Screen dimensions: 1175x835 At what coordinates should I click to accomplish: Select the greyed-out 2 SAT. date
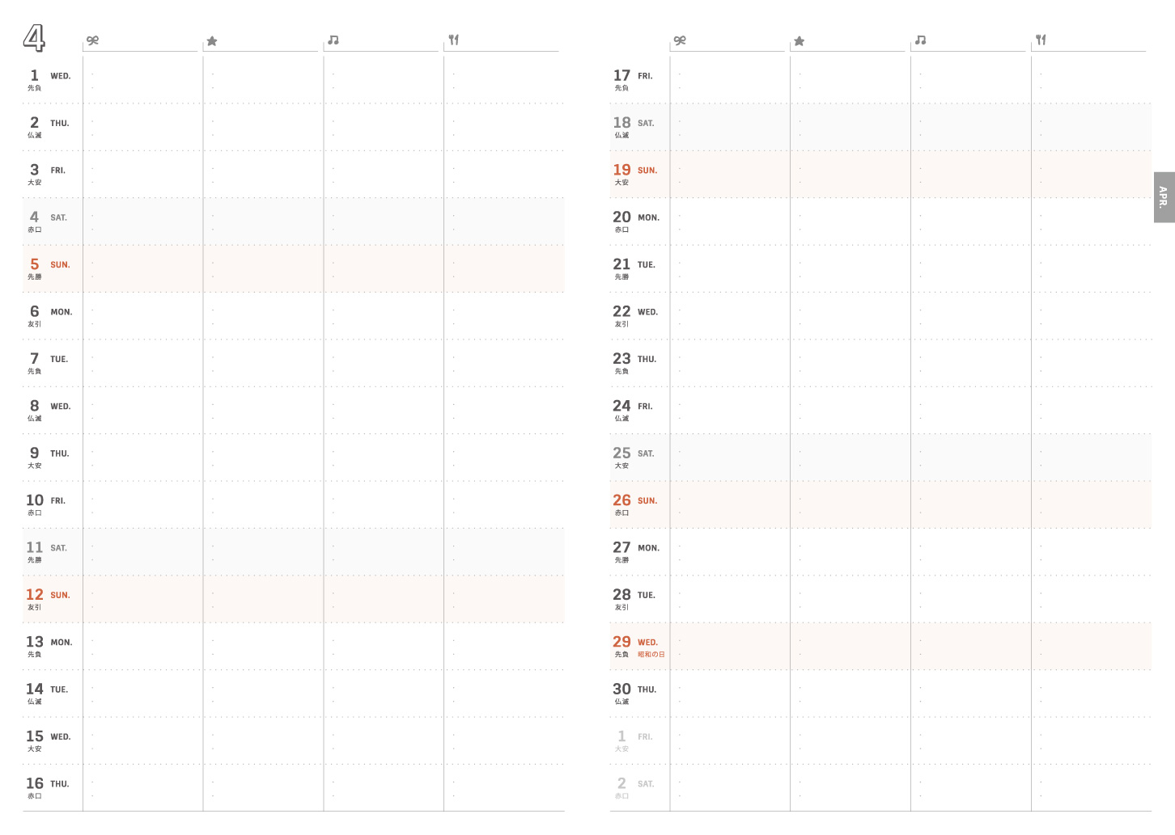click(x=634, y=784)
